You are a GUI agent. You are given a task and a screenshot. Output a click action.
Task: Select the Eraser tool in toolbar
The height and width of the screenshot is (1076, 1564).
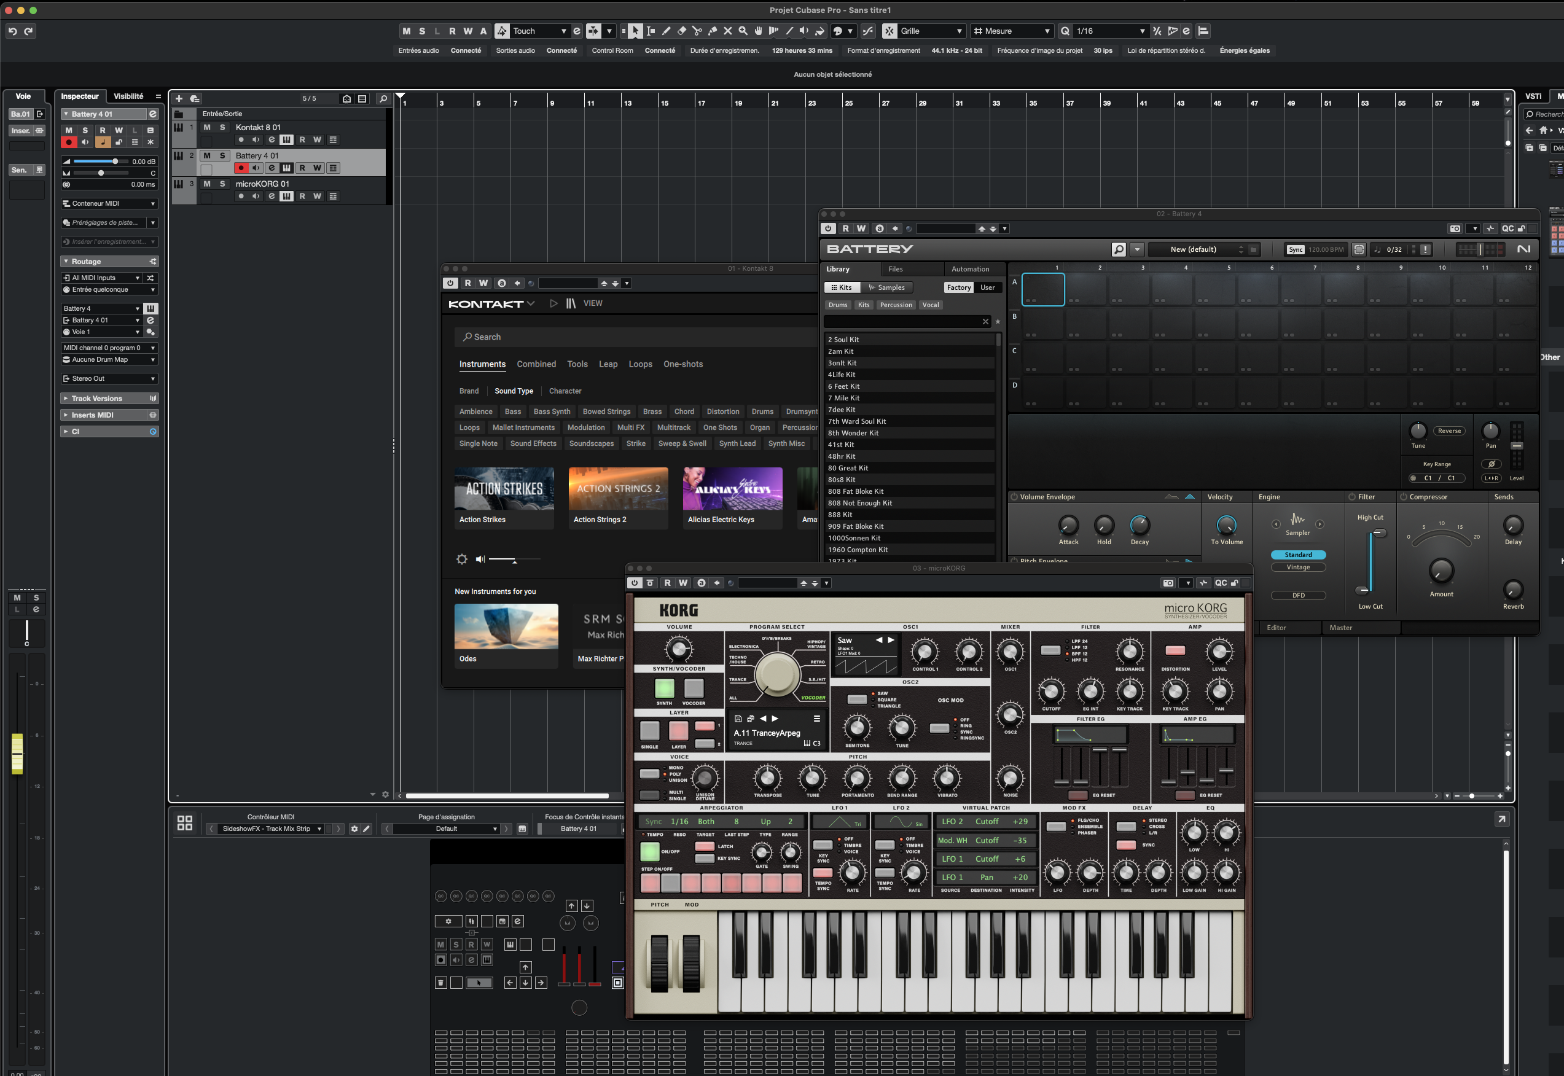(681, 31)
